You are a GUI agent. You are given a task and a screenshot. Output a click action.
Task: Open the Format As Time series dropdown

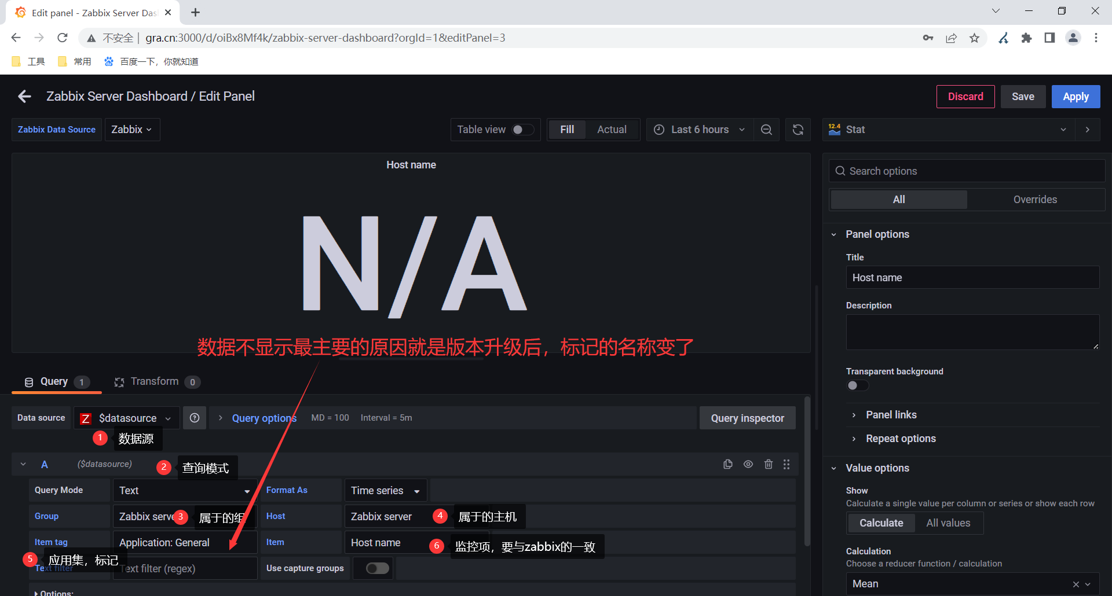[x=386, y=491]
